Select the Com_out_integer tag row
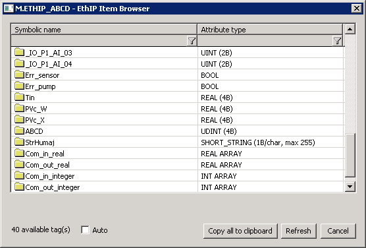 177,187
